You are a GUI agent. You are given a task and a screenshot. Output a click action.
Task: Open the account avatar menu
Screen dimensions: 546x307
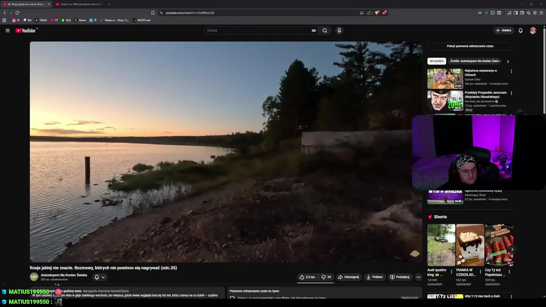pos(533,30)
